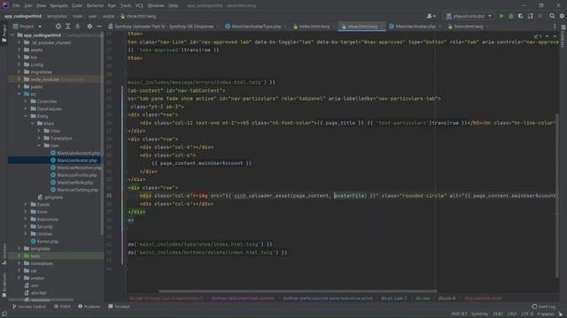
Task: Collapse the Entity folder
Action: tap(26, 116)
